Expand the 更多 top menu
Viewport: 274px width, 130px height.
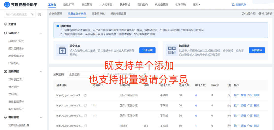[x=196, y=5]
